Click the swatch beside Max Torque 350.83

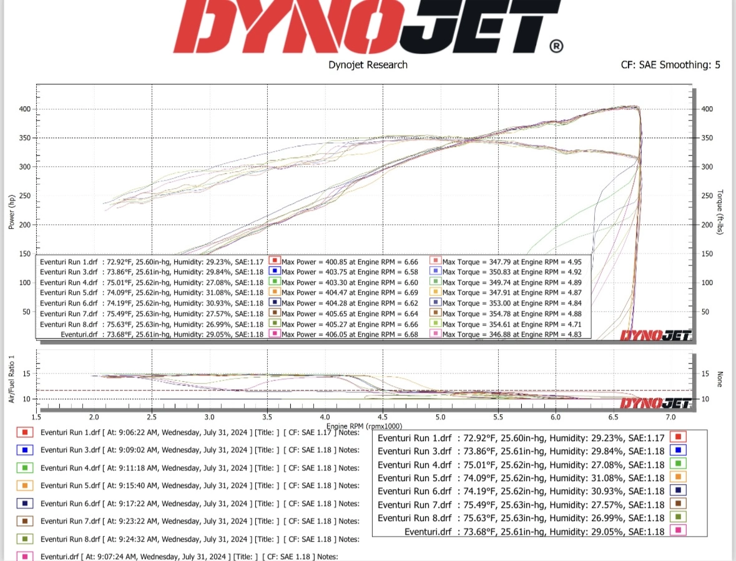coord(436,271)
